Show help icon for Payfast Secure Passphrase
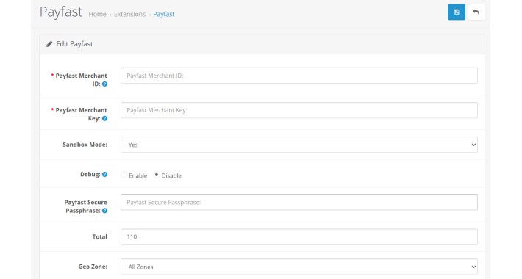This screenshot has width=522, height=279. tap(104, 211)
